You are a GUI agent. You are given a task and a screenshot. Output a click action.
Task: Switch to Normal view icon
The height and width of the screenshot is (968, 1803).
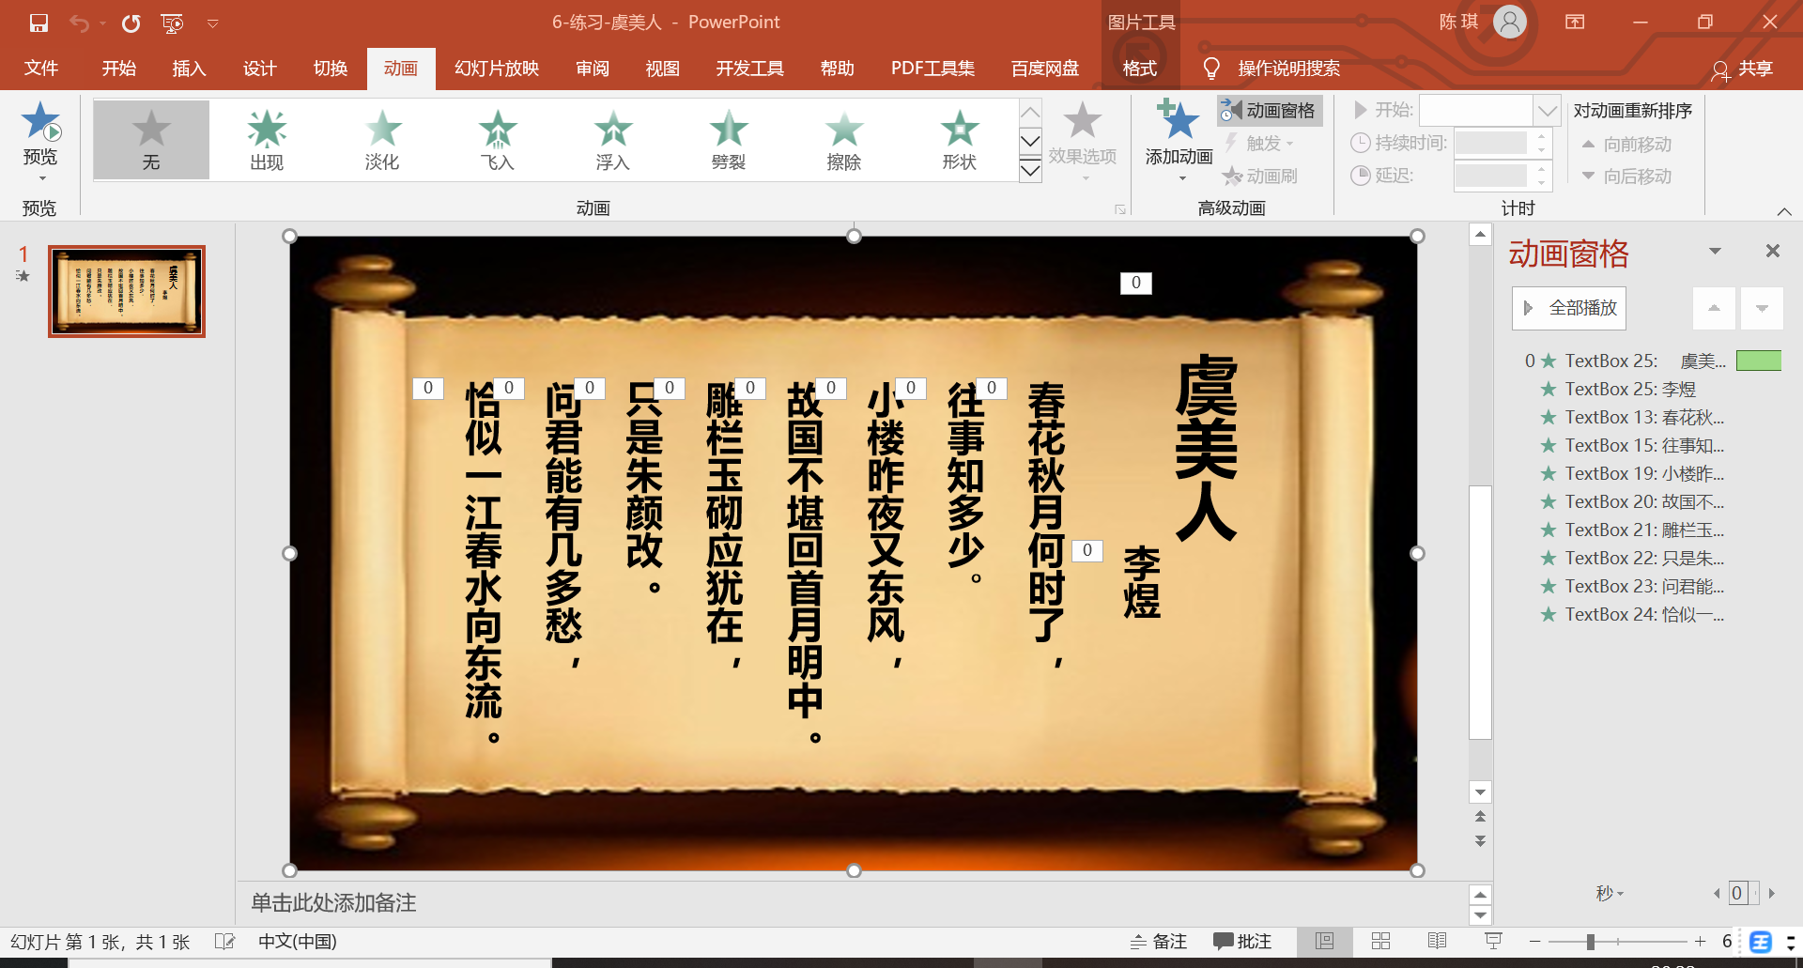click(1325, 942)
